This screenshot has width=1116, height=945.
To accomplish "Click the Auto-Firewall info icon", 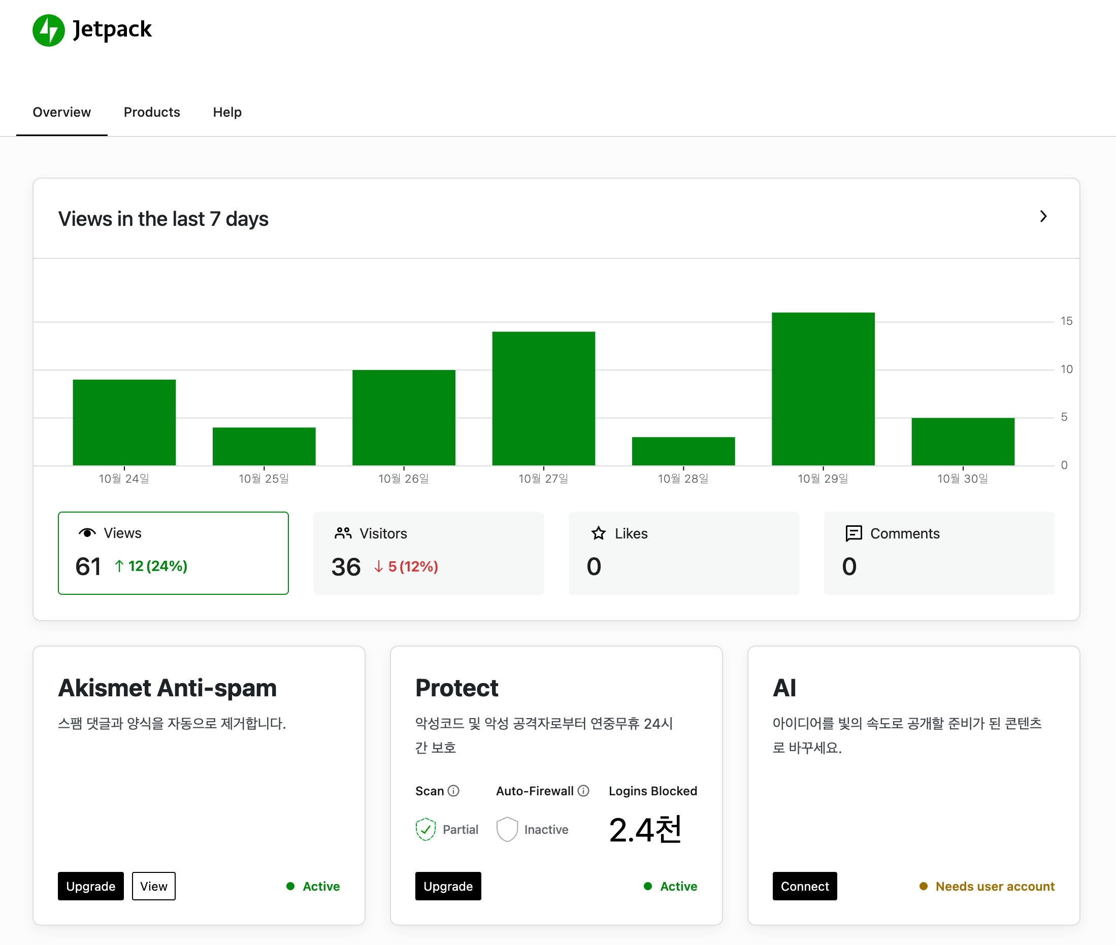I will 584,791.
